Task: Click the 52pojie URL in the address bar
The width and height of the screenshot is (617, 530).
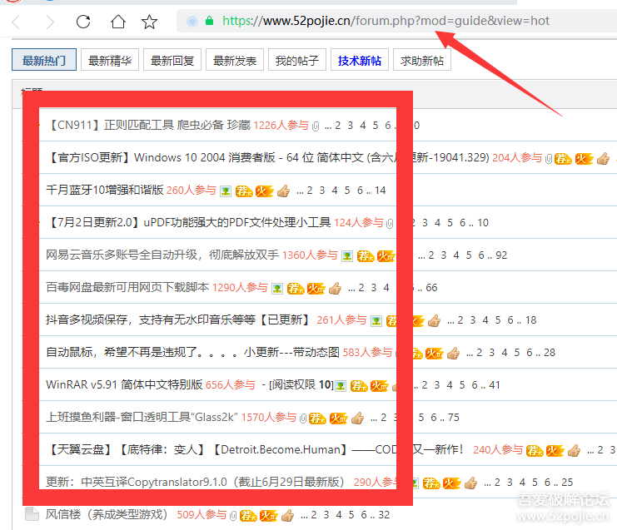Action: pyautogui.click(x=386, y=21)
